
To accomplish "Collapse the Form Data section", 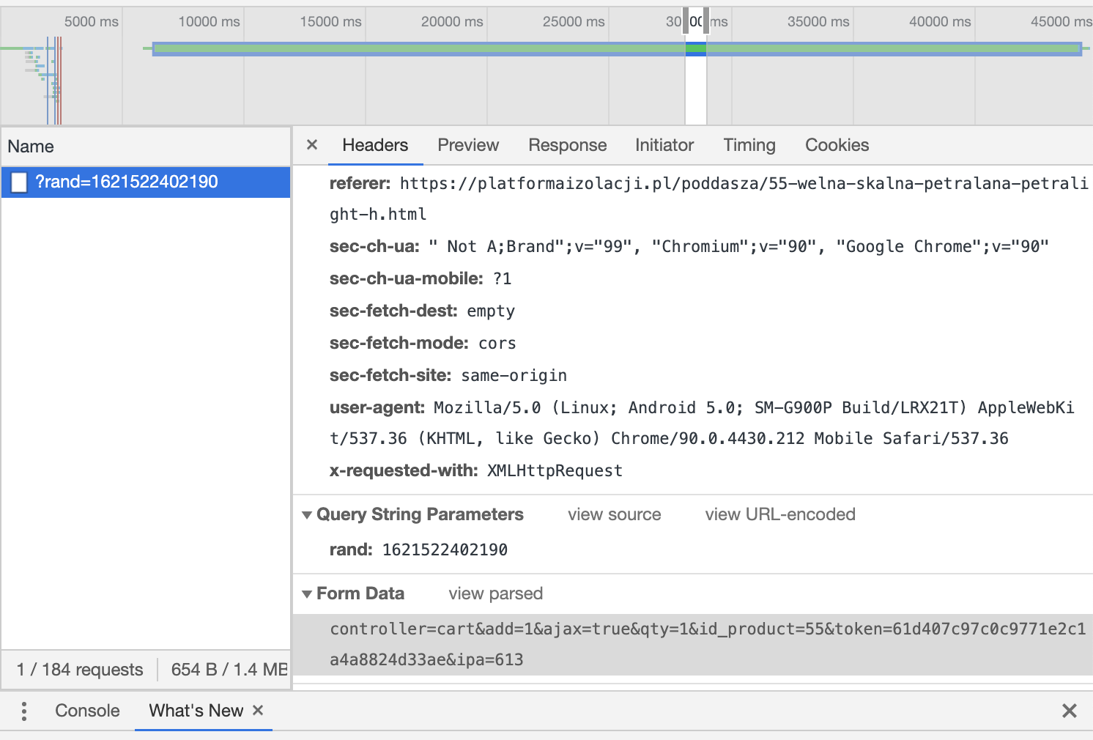I will [x=307, y=594].
